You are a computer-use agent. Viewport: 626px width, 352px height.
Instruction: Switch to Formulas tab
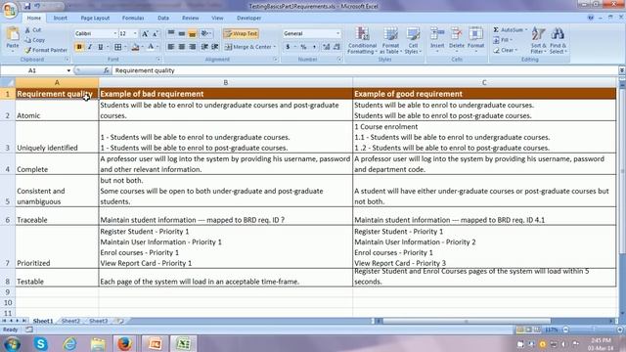(x=133, y=18)
